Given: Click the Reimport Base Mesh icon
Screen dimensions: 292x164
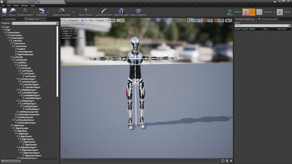Looking at the screenshot, I should (x=62, y=11).
